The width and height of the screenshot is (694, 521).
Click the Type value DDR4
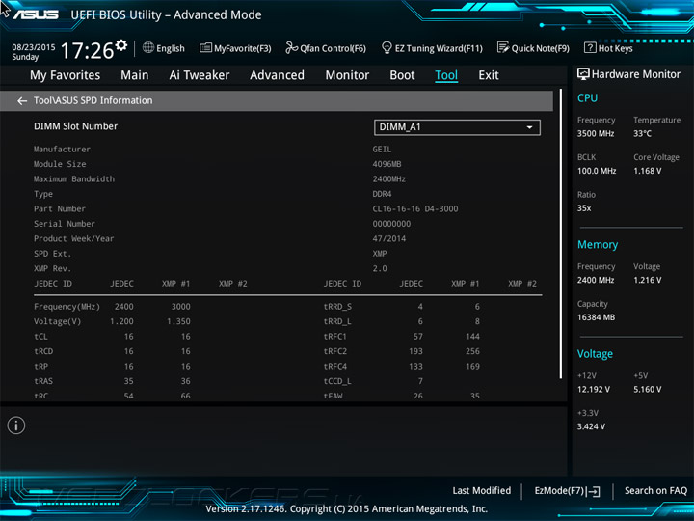(x=382, y=194)
